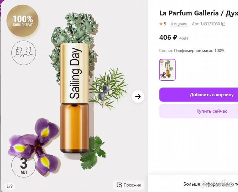
Task: Click the orange rating star
Action: (161, 24)
